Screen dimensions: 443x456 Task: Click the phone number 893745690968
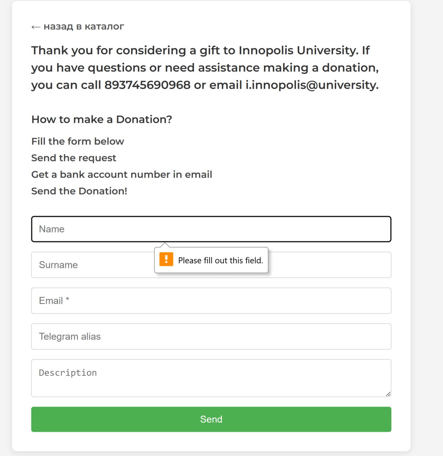(x=147, y=85)
